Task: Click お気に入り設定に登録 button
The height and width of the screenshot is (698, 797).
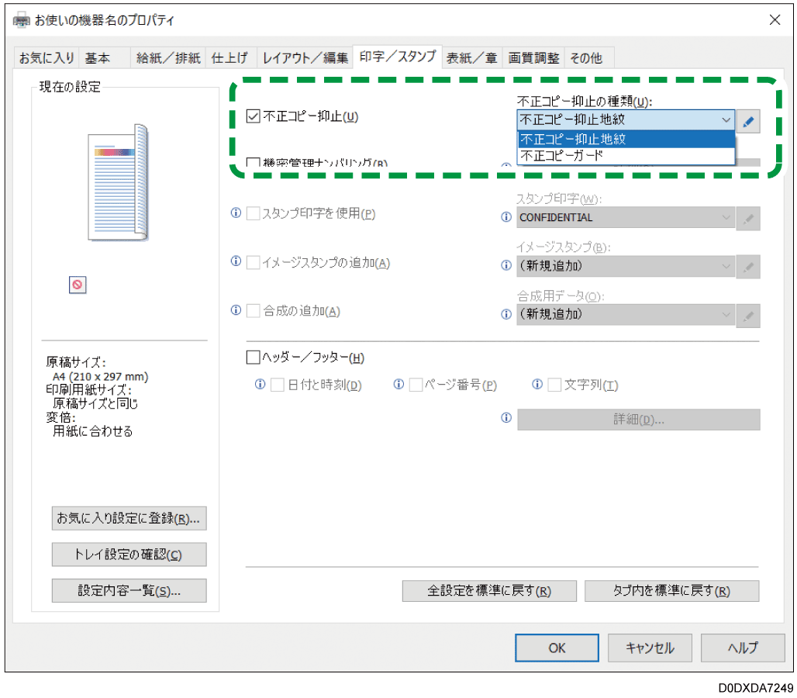Action: [129, 518]
